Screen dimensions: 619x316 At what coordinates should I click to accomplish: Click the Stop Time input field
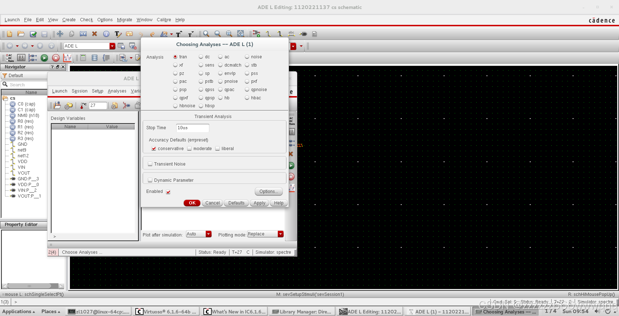tap(193, 128)
